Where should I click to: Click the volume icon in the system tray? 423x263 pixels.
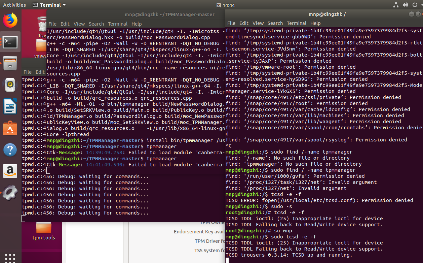point(405,5)
